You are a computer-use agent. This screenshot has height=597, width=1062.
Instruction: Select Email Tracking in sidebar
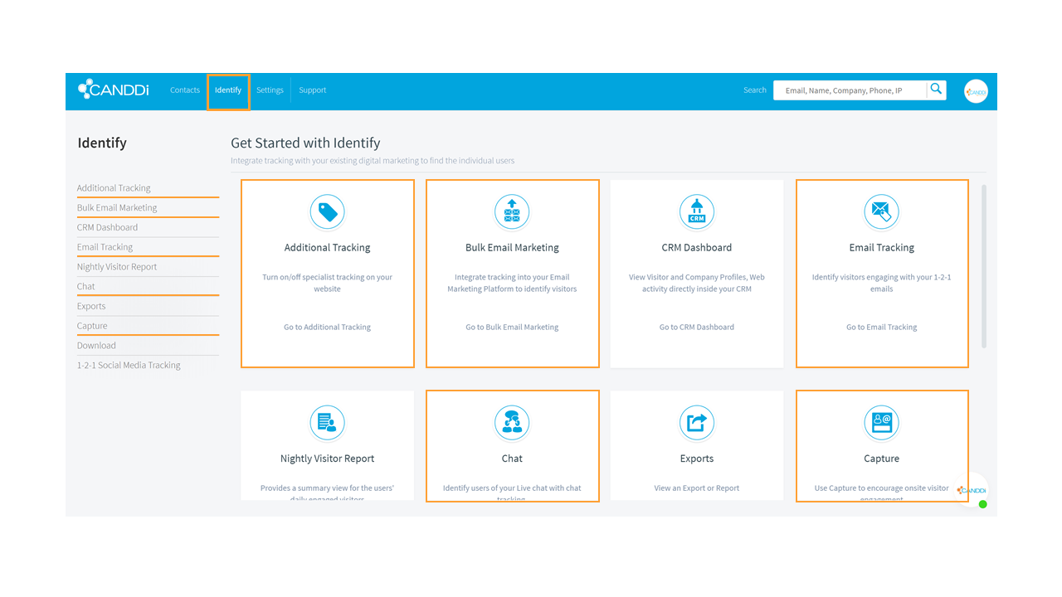[x=105, y=247]
